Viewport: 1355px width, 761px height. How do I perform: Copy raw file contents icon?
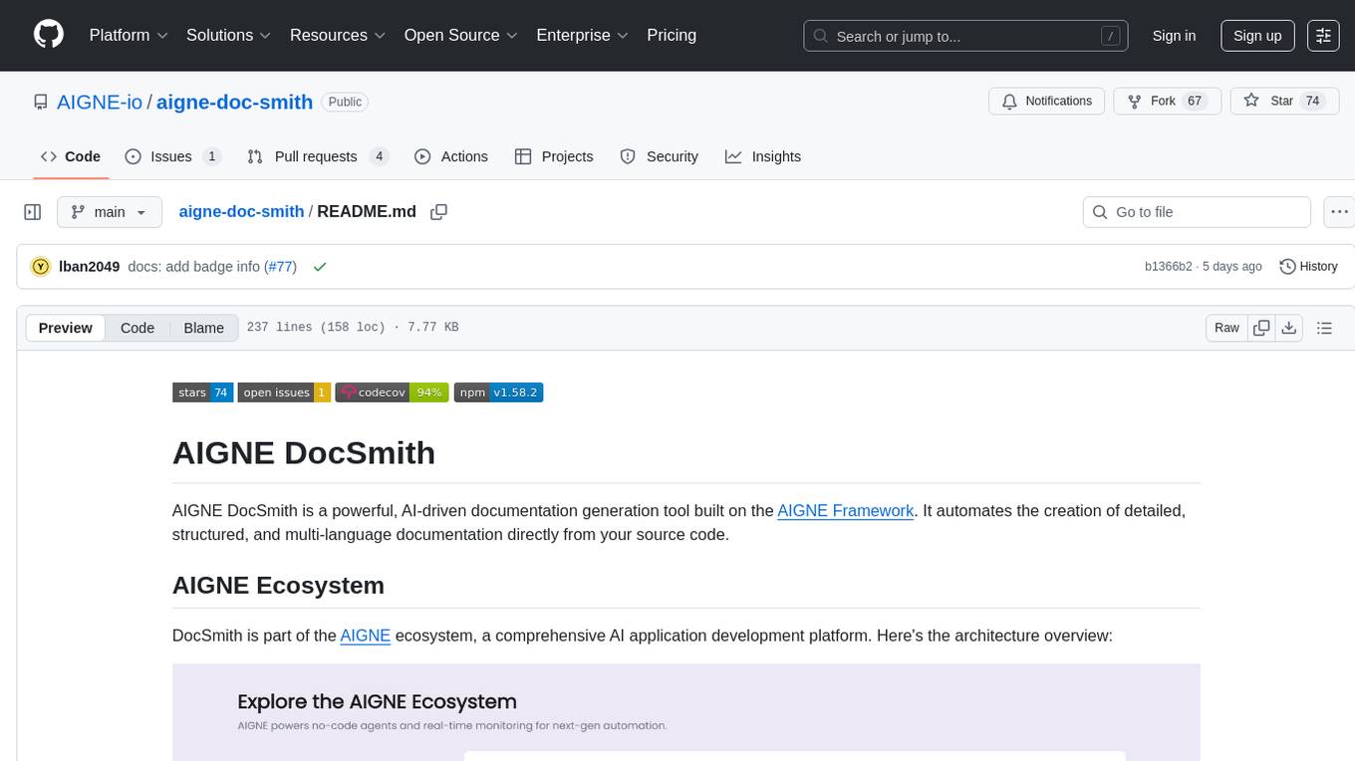[x=1261, y=328]
